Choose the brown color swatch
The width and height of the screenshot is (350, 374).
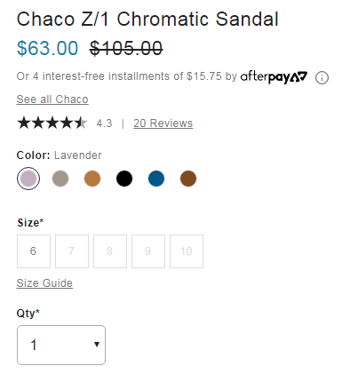(x=188, y=179)
